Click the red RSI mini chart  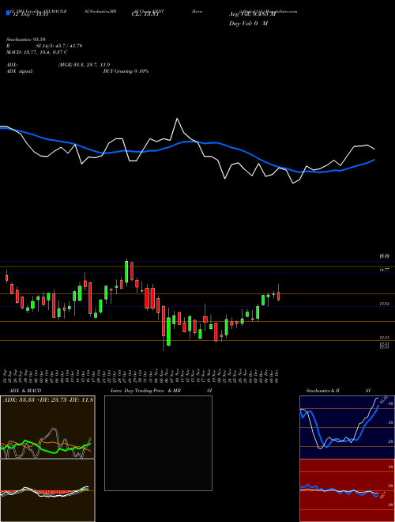pos(347,490)
